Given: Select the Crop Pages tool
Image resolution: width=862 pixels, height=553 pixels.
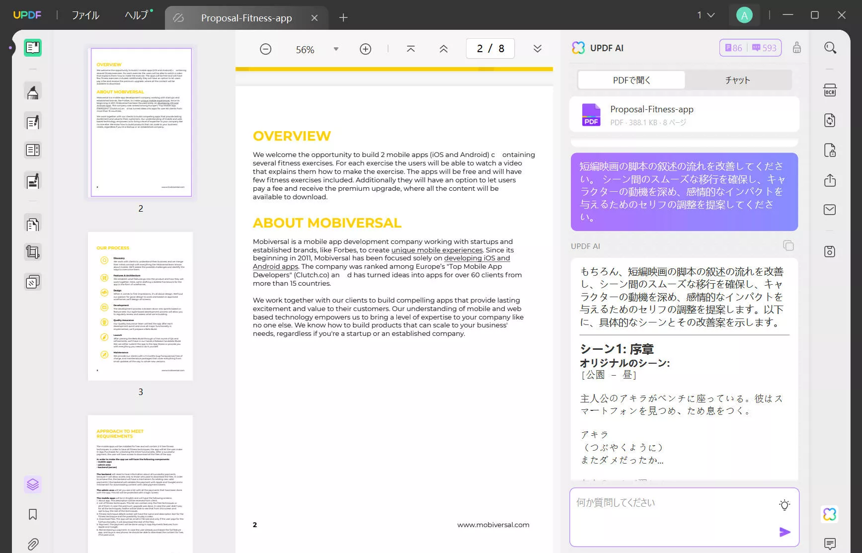Looking at the screenshot, I should pos(33,252).
